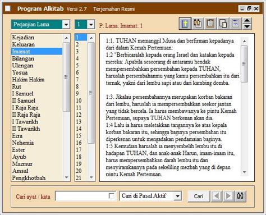Select Kejadian in the book list
The width and height of the screenshot is (266, 215).
pos(36,38)
